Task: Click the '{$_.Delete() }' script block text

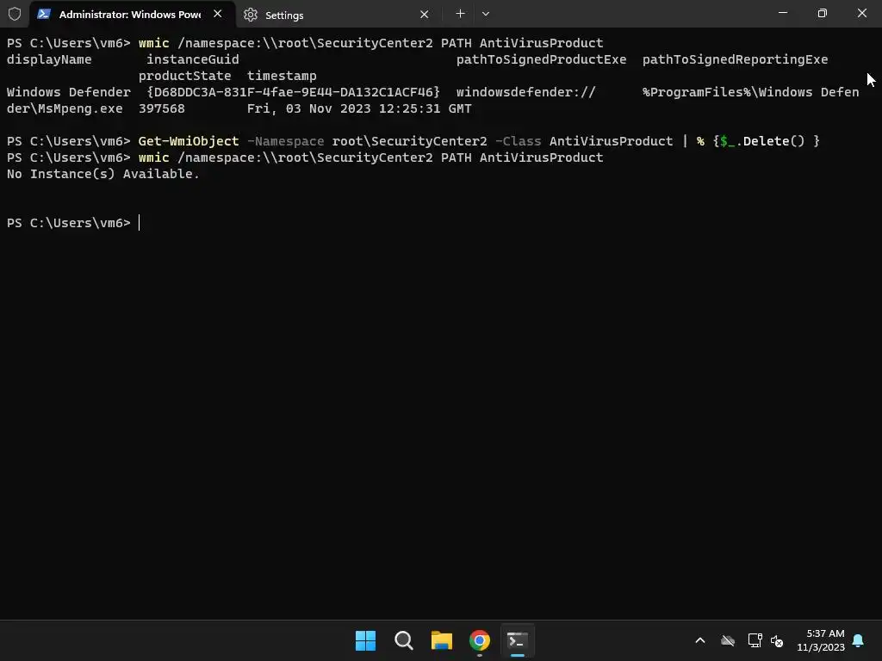Action: (x=766, y=141)
